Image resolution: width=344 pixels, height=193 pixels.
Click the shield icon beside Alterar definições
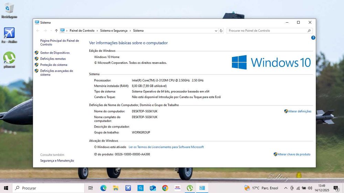[286, 111]
